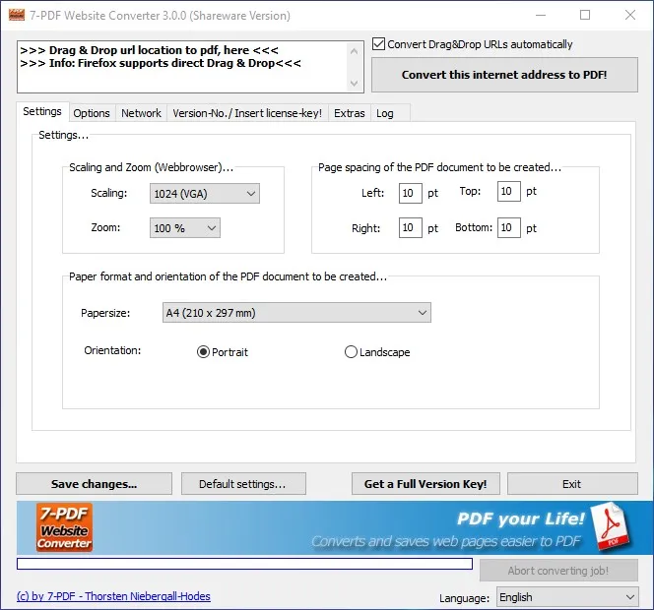Click the 7-PDF Website Converter logo
This screenshot has width=654, height=610.
pyautogui.click(x=64, y=527)
